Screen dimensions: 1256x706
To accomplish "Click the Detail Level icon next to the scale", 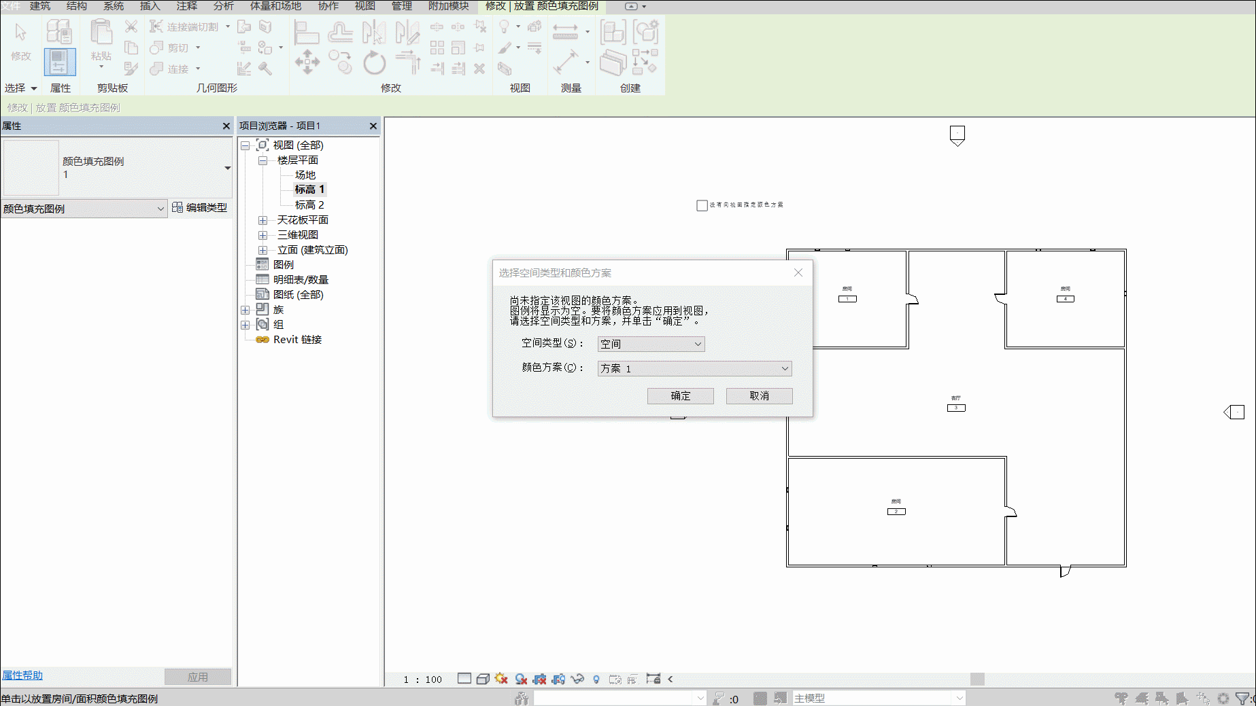I will [x=464, y=678].
